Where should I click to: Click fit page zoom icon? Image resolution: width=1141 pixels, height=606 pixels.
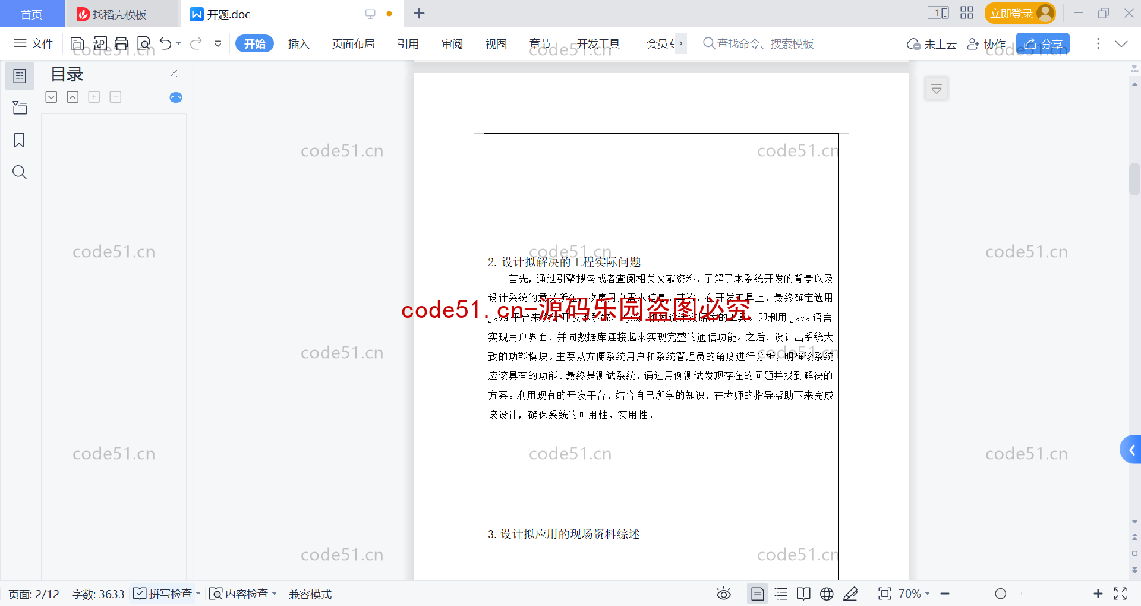click(885, 594)
